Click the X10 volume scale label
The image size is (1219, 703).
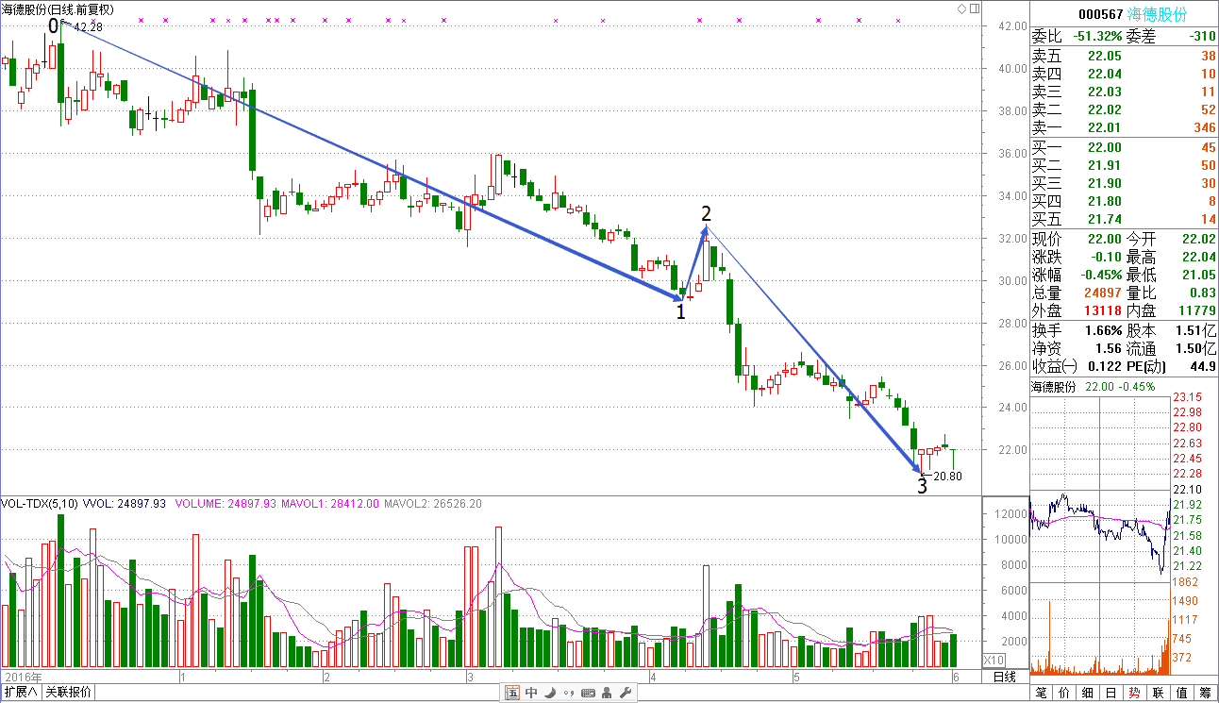click(994, 660)
